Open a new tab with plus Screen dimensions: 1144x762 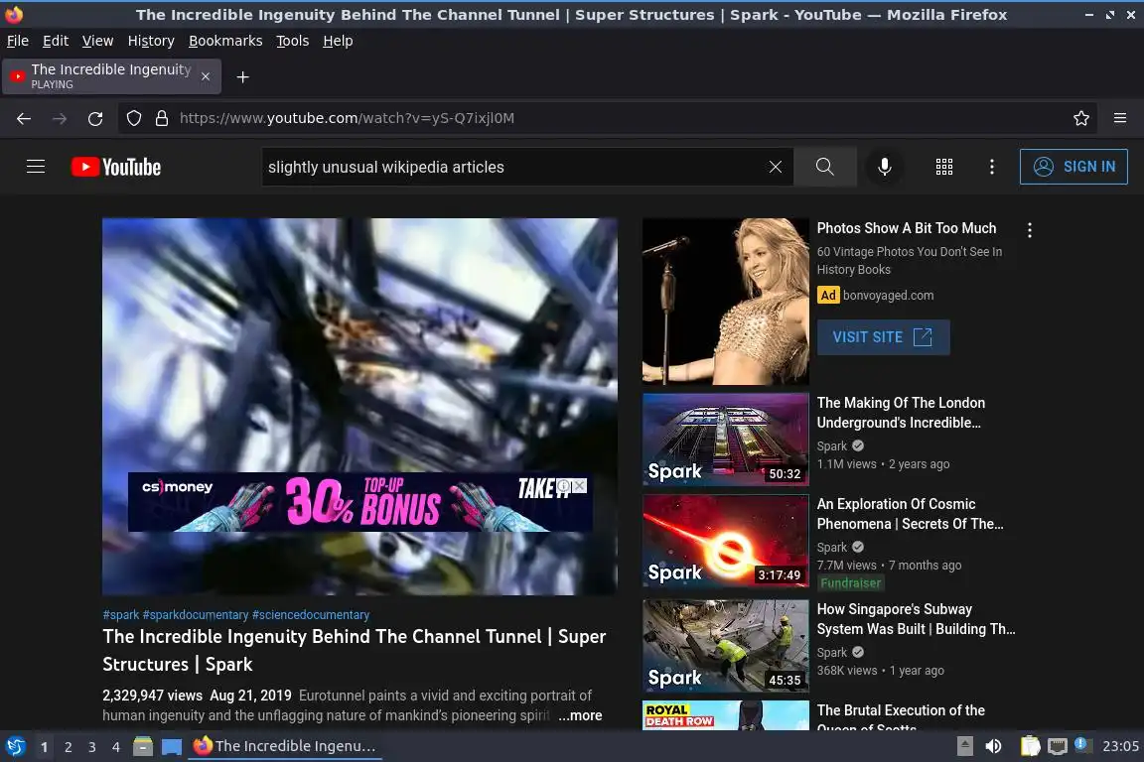[243, 76]
